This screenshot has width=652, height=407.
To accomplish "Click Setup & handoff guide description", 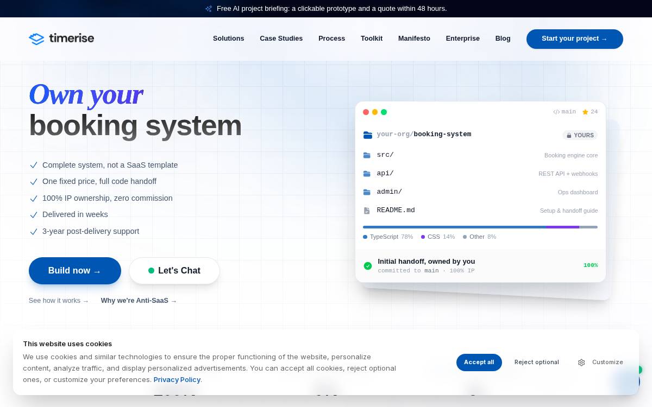I will tap(569, 211).
